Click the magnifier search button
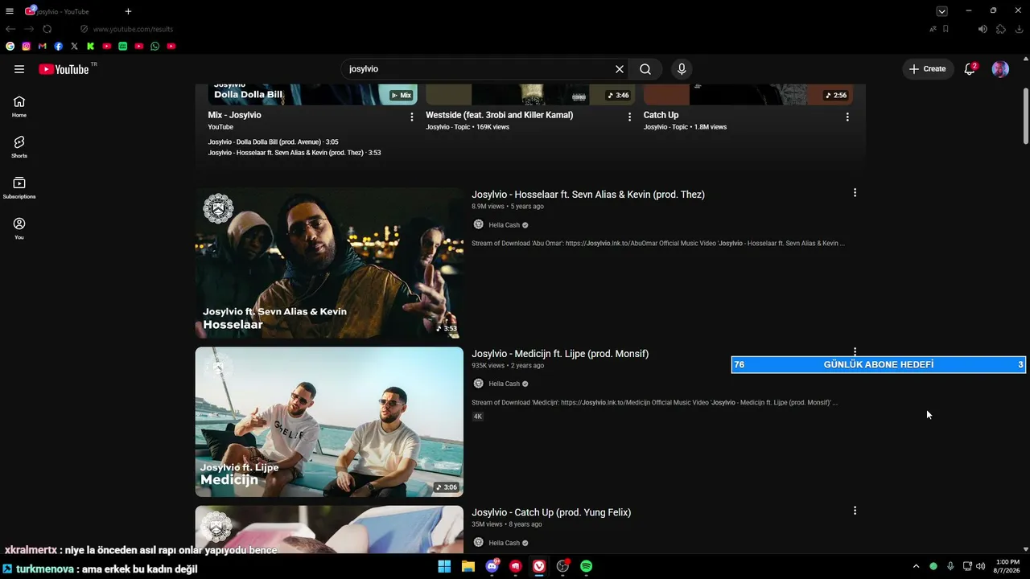The width and height of the screenshot is (1030, 579). [x=645, y=69]
